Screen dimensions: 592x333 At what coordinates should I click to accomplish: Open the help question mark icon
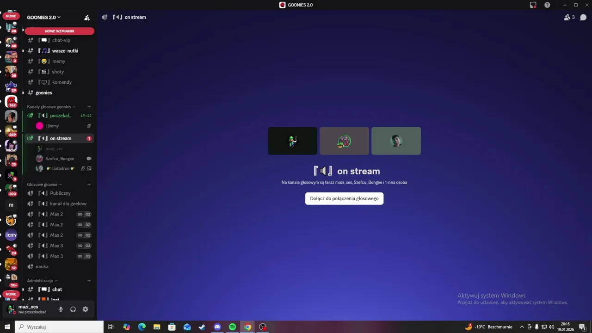coord(547,5)
